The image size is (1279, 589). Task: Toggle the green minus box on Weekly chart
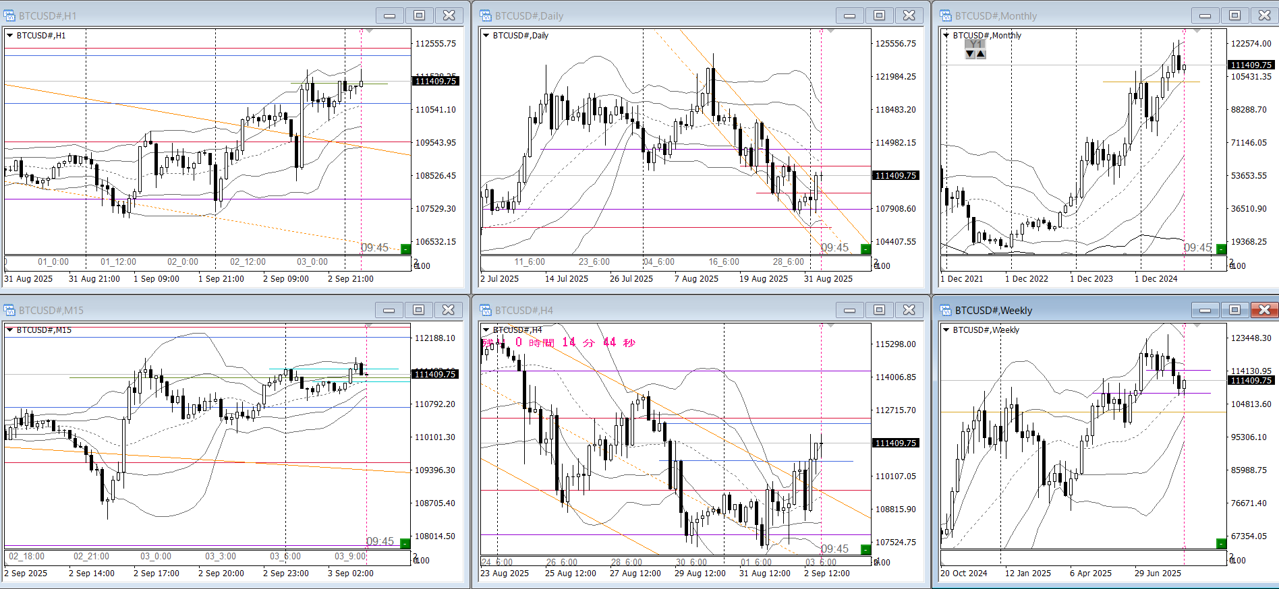coord(1221,543)
